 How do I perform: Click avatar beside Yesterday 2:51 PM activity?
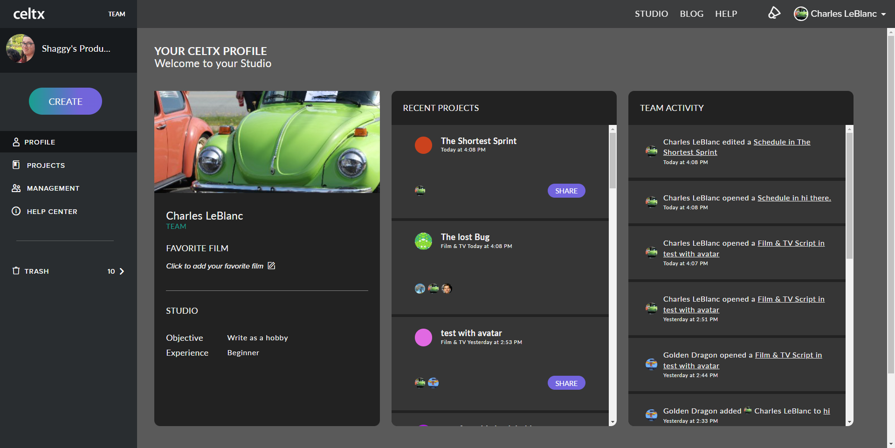pyautogui.click(x=651, y=308)
